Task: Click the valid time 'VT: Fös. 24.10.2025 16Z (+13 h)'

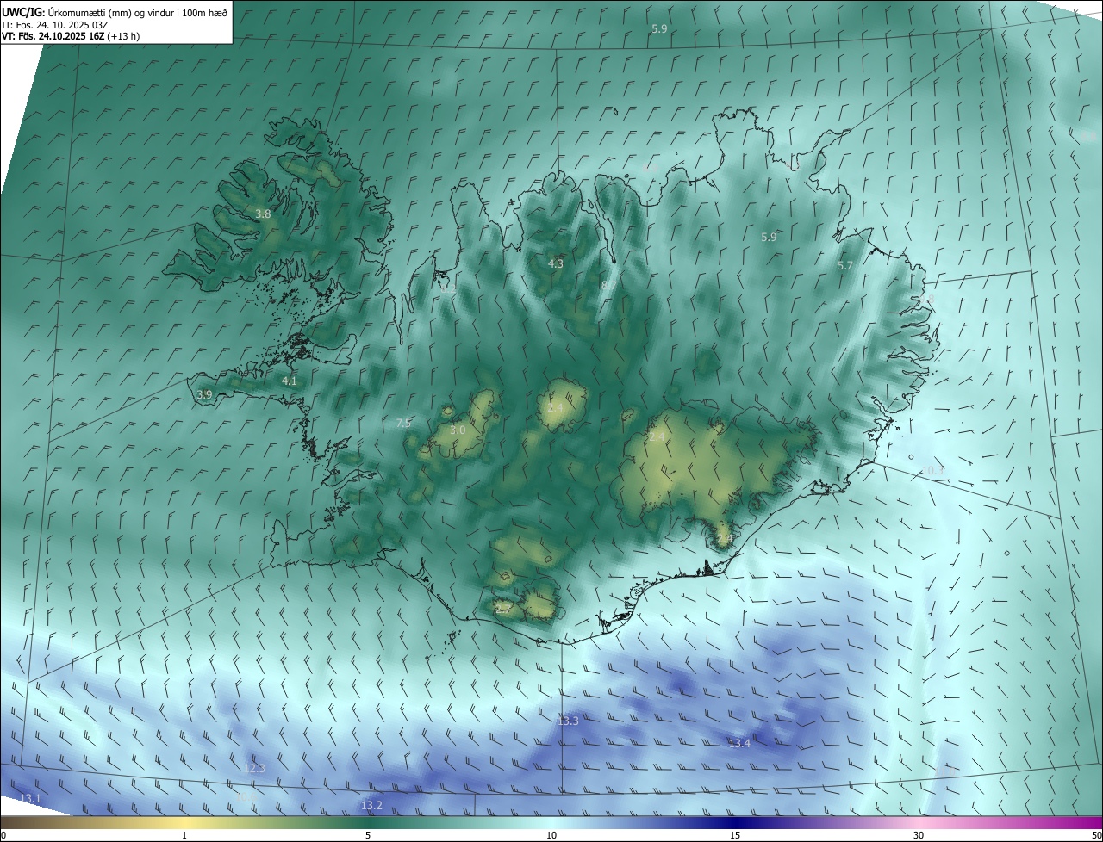Action: click(71, 36)
